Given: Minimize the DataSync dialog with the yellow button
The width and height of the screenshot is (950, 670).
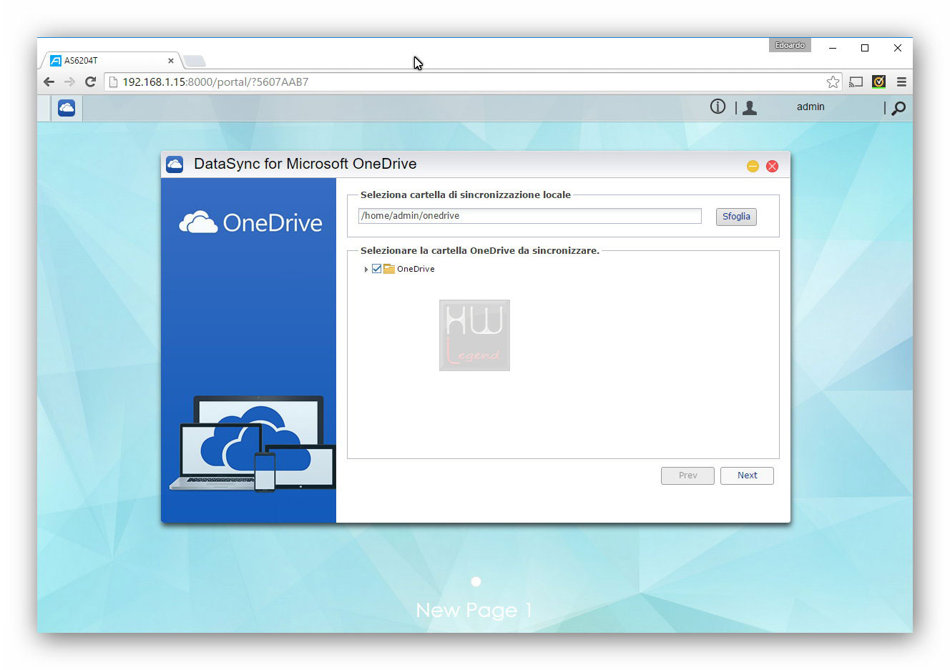Looking at the screenshot, I should [753, 166].
